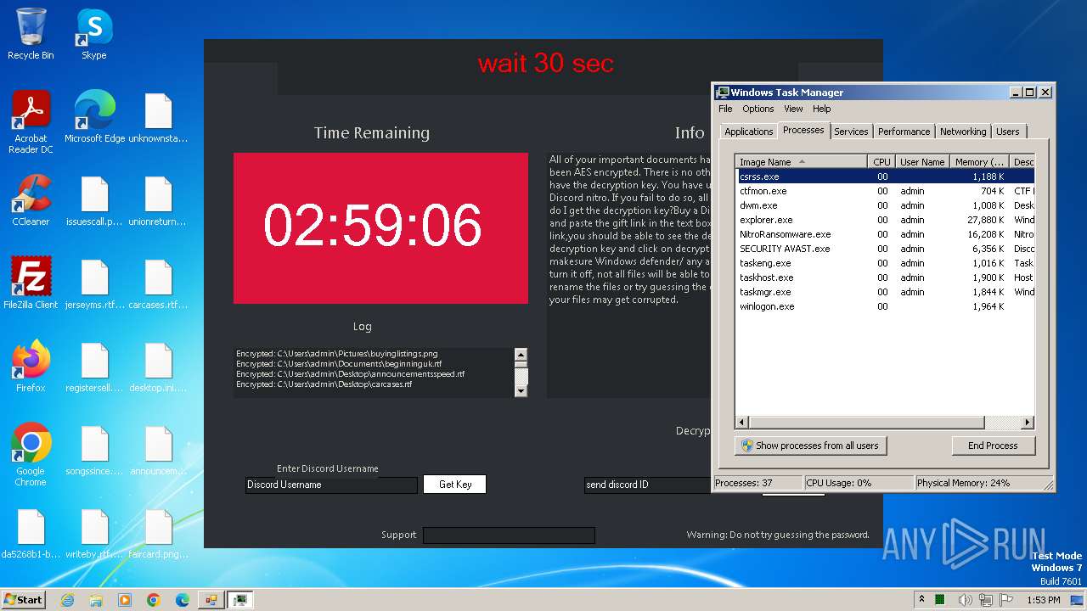The image size is (1087, 611).
Task: Open Task Manager View menu
Action: tap(793, 109)
